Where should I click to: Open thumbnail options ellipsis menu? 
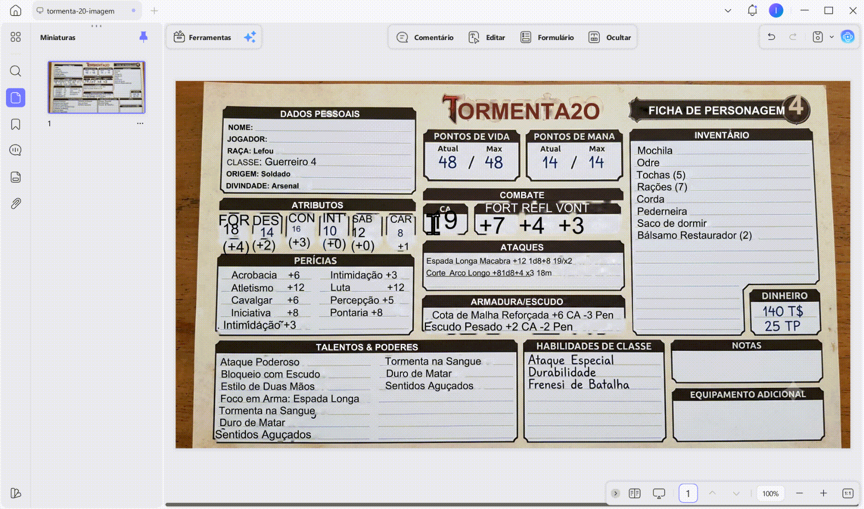pos(140,123)
